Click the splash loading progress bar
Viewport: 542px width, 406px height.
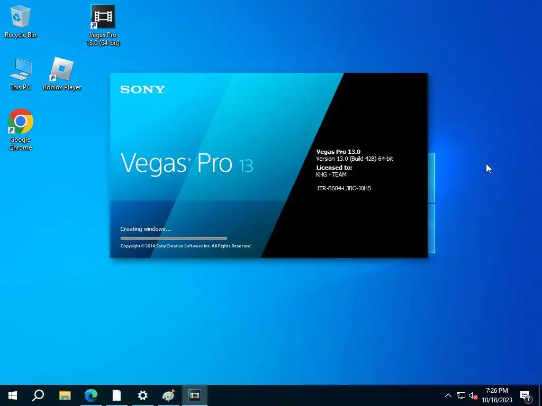click(x=174, y=238)
